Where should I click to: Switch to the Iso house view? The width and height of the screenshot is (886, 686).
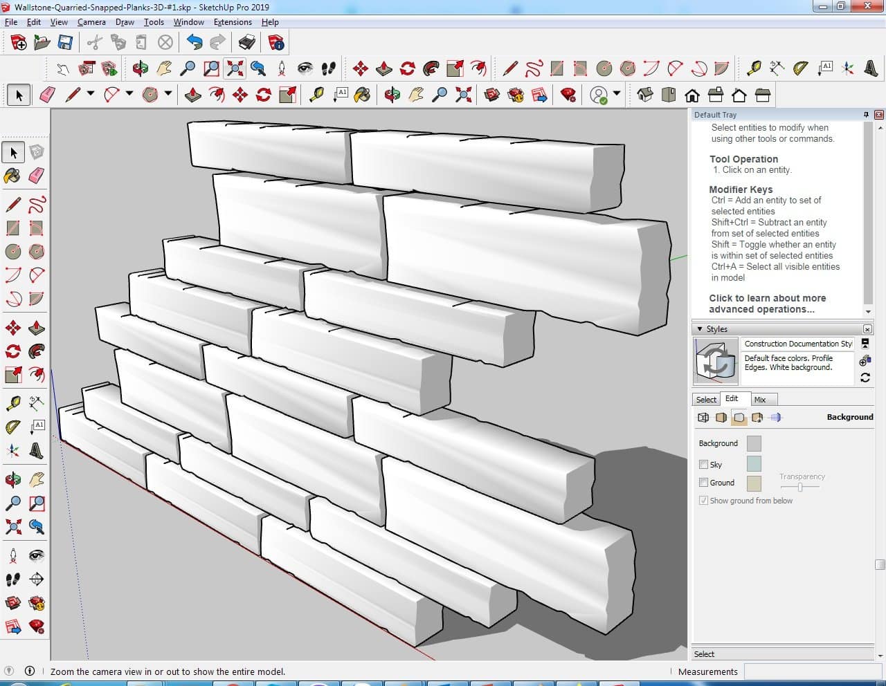coord(645,95)
